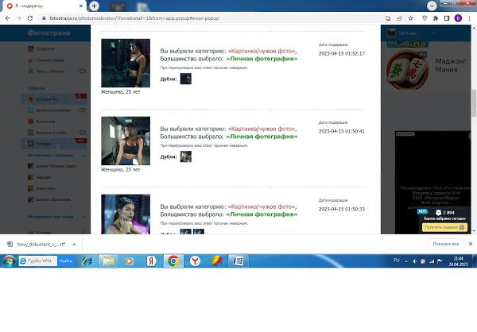Click the Получить подарок button

point(443,227)
